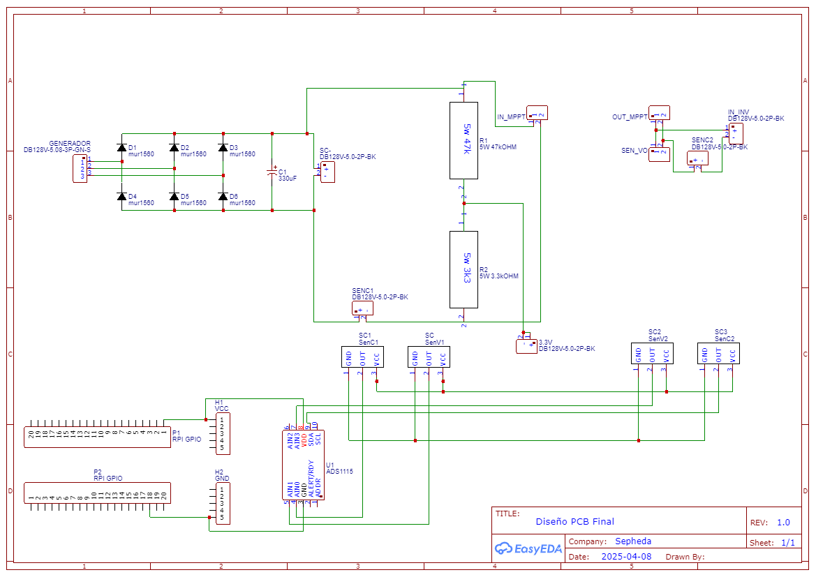Select the SenV1 sensor block

click(x=429, y=357)
